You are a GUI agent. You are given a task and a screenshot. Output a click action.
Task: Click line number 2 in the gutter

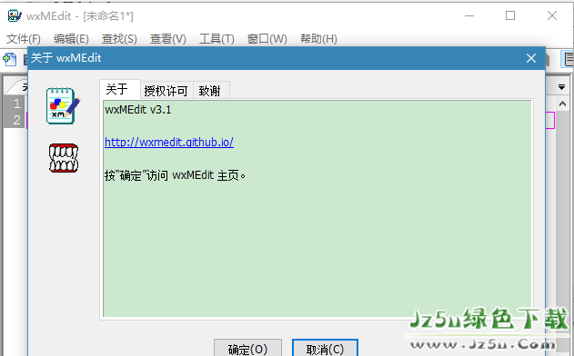pos(16,120)
